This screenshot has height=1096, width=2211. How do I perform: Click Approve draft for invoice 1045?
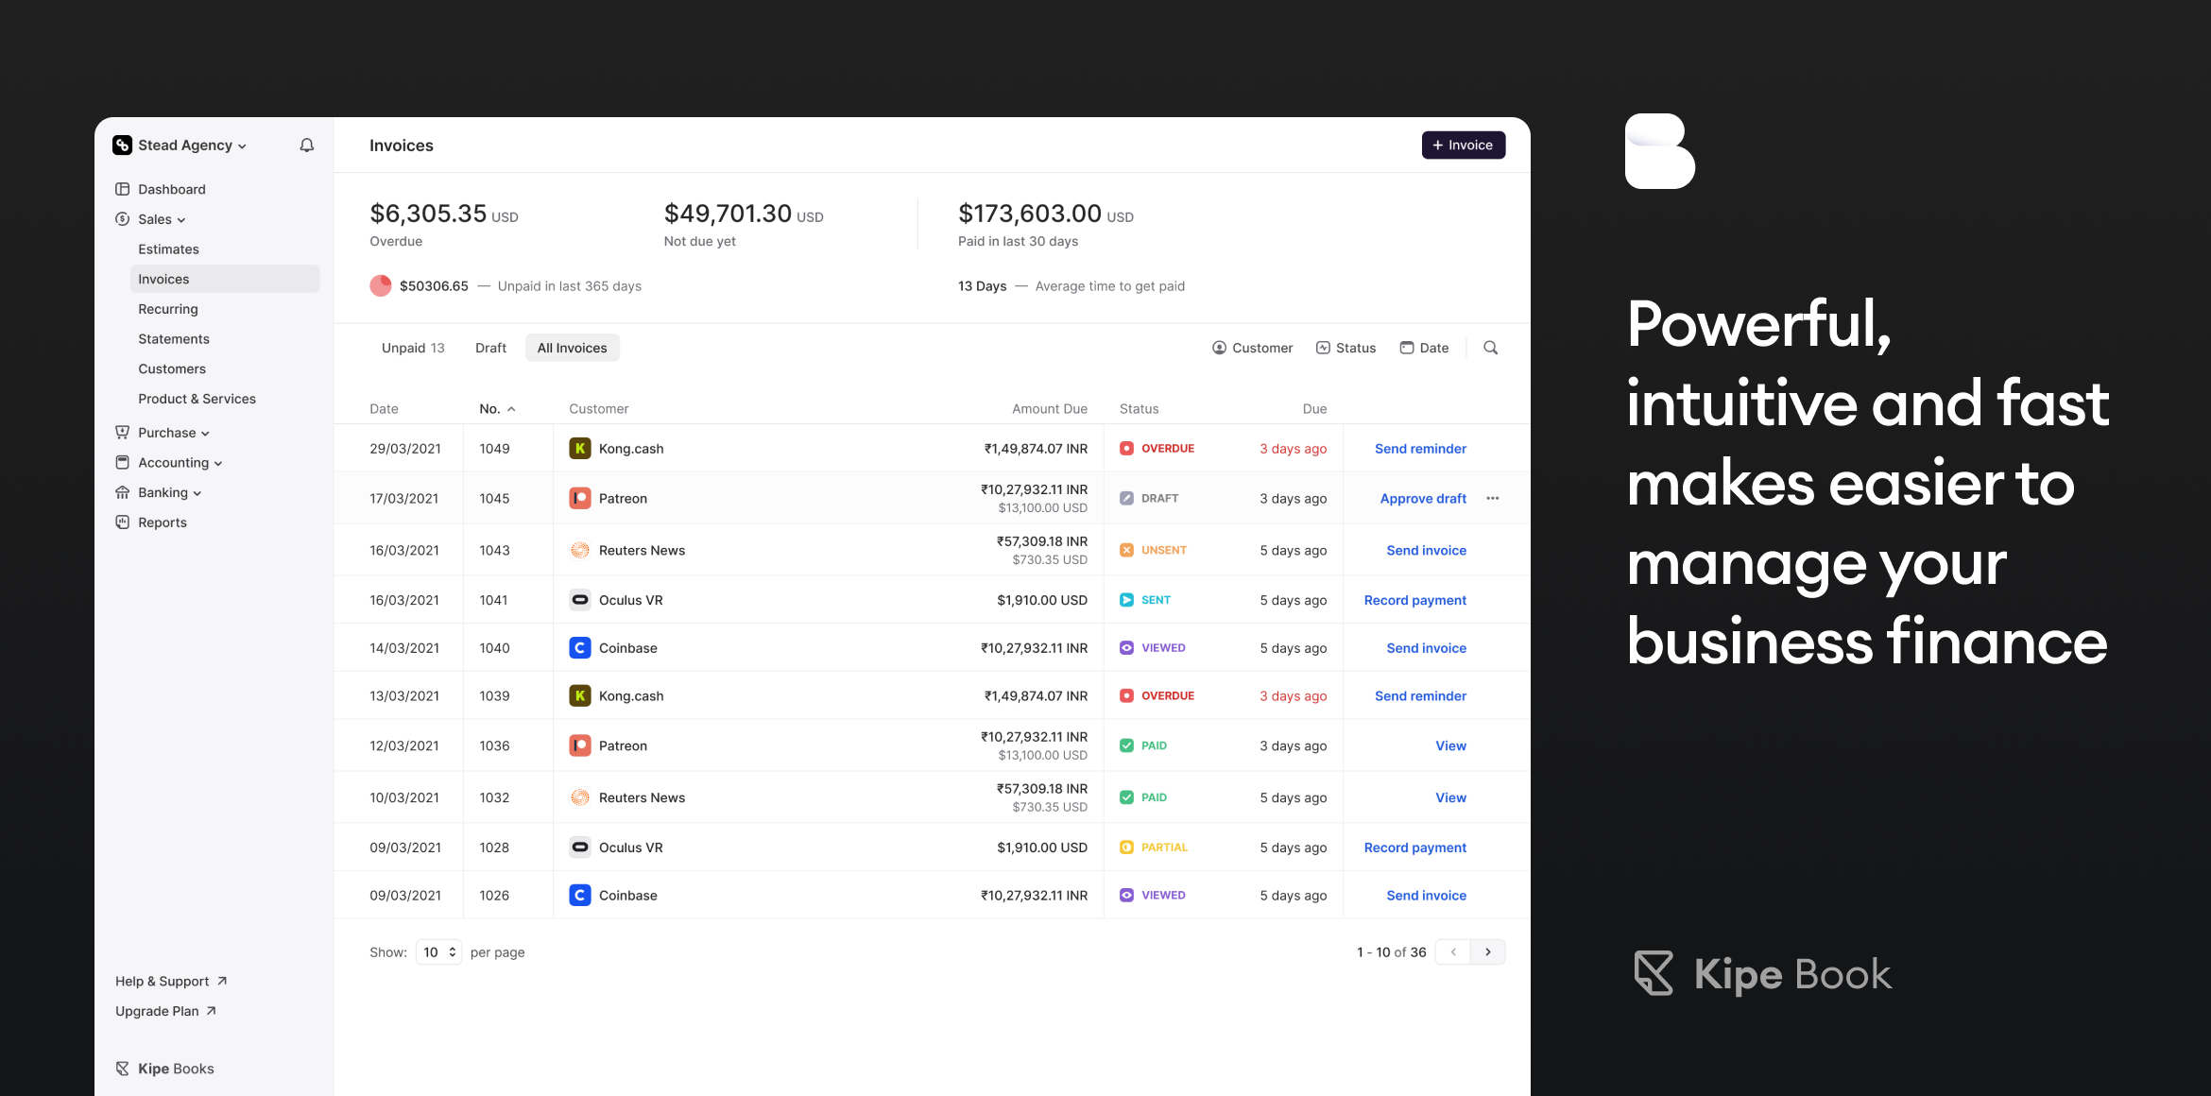coord(1422,498)
